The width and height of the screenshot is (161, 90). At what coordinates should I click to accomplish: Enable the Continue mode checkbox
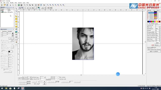(58, 79)
